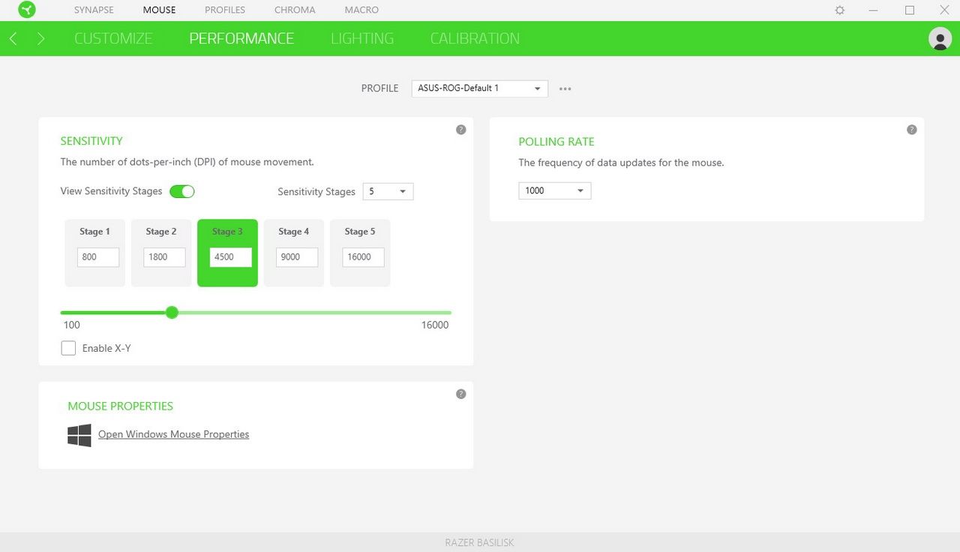Image resolution: width=960 pixels, height=552 pixels.
Task: Open the settings gear icon
Action: point(840,10)
